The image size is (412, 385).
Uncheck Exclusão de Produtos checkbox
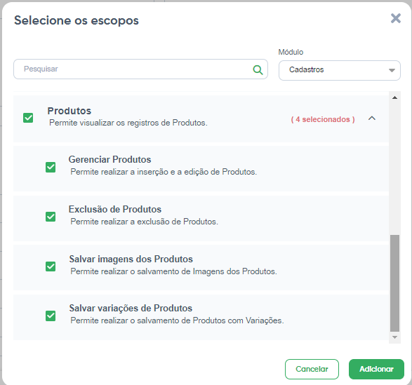[x=51, y=217]
